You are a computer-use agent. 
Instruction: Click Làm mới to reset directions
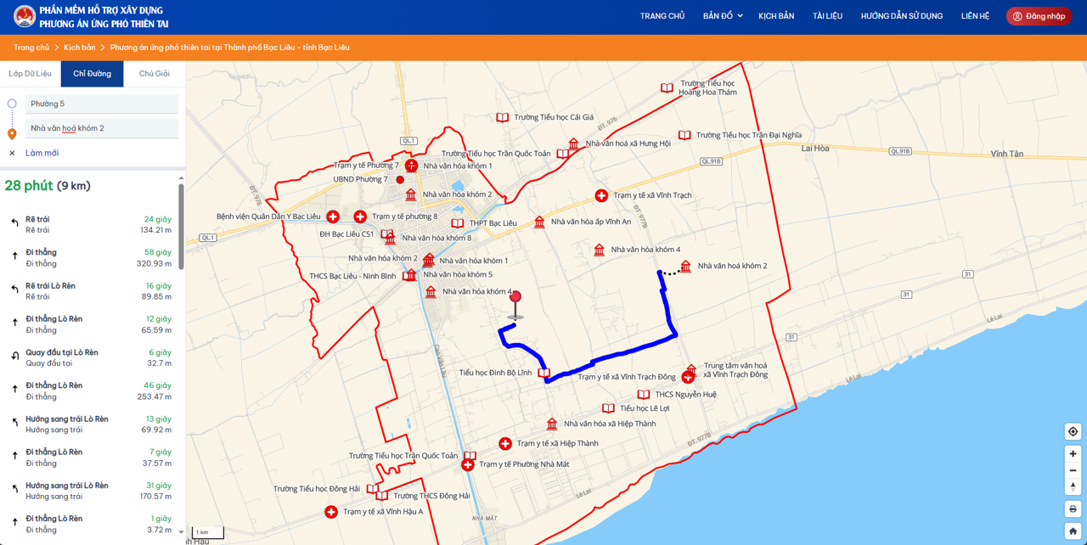[42, 153]
